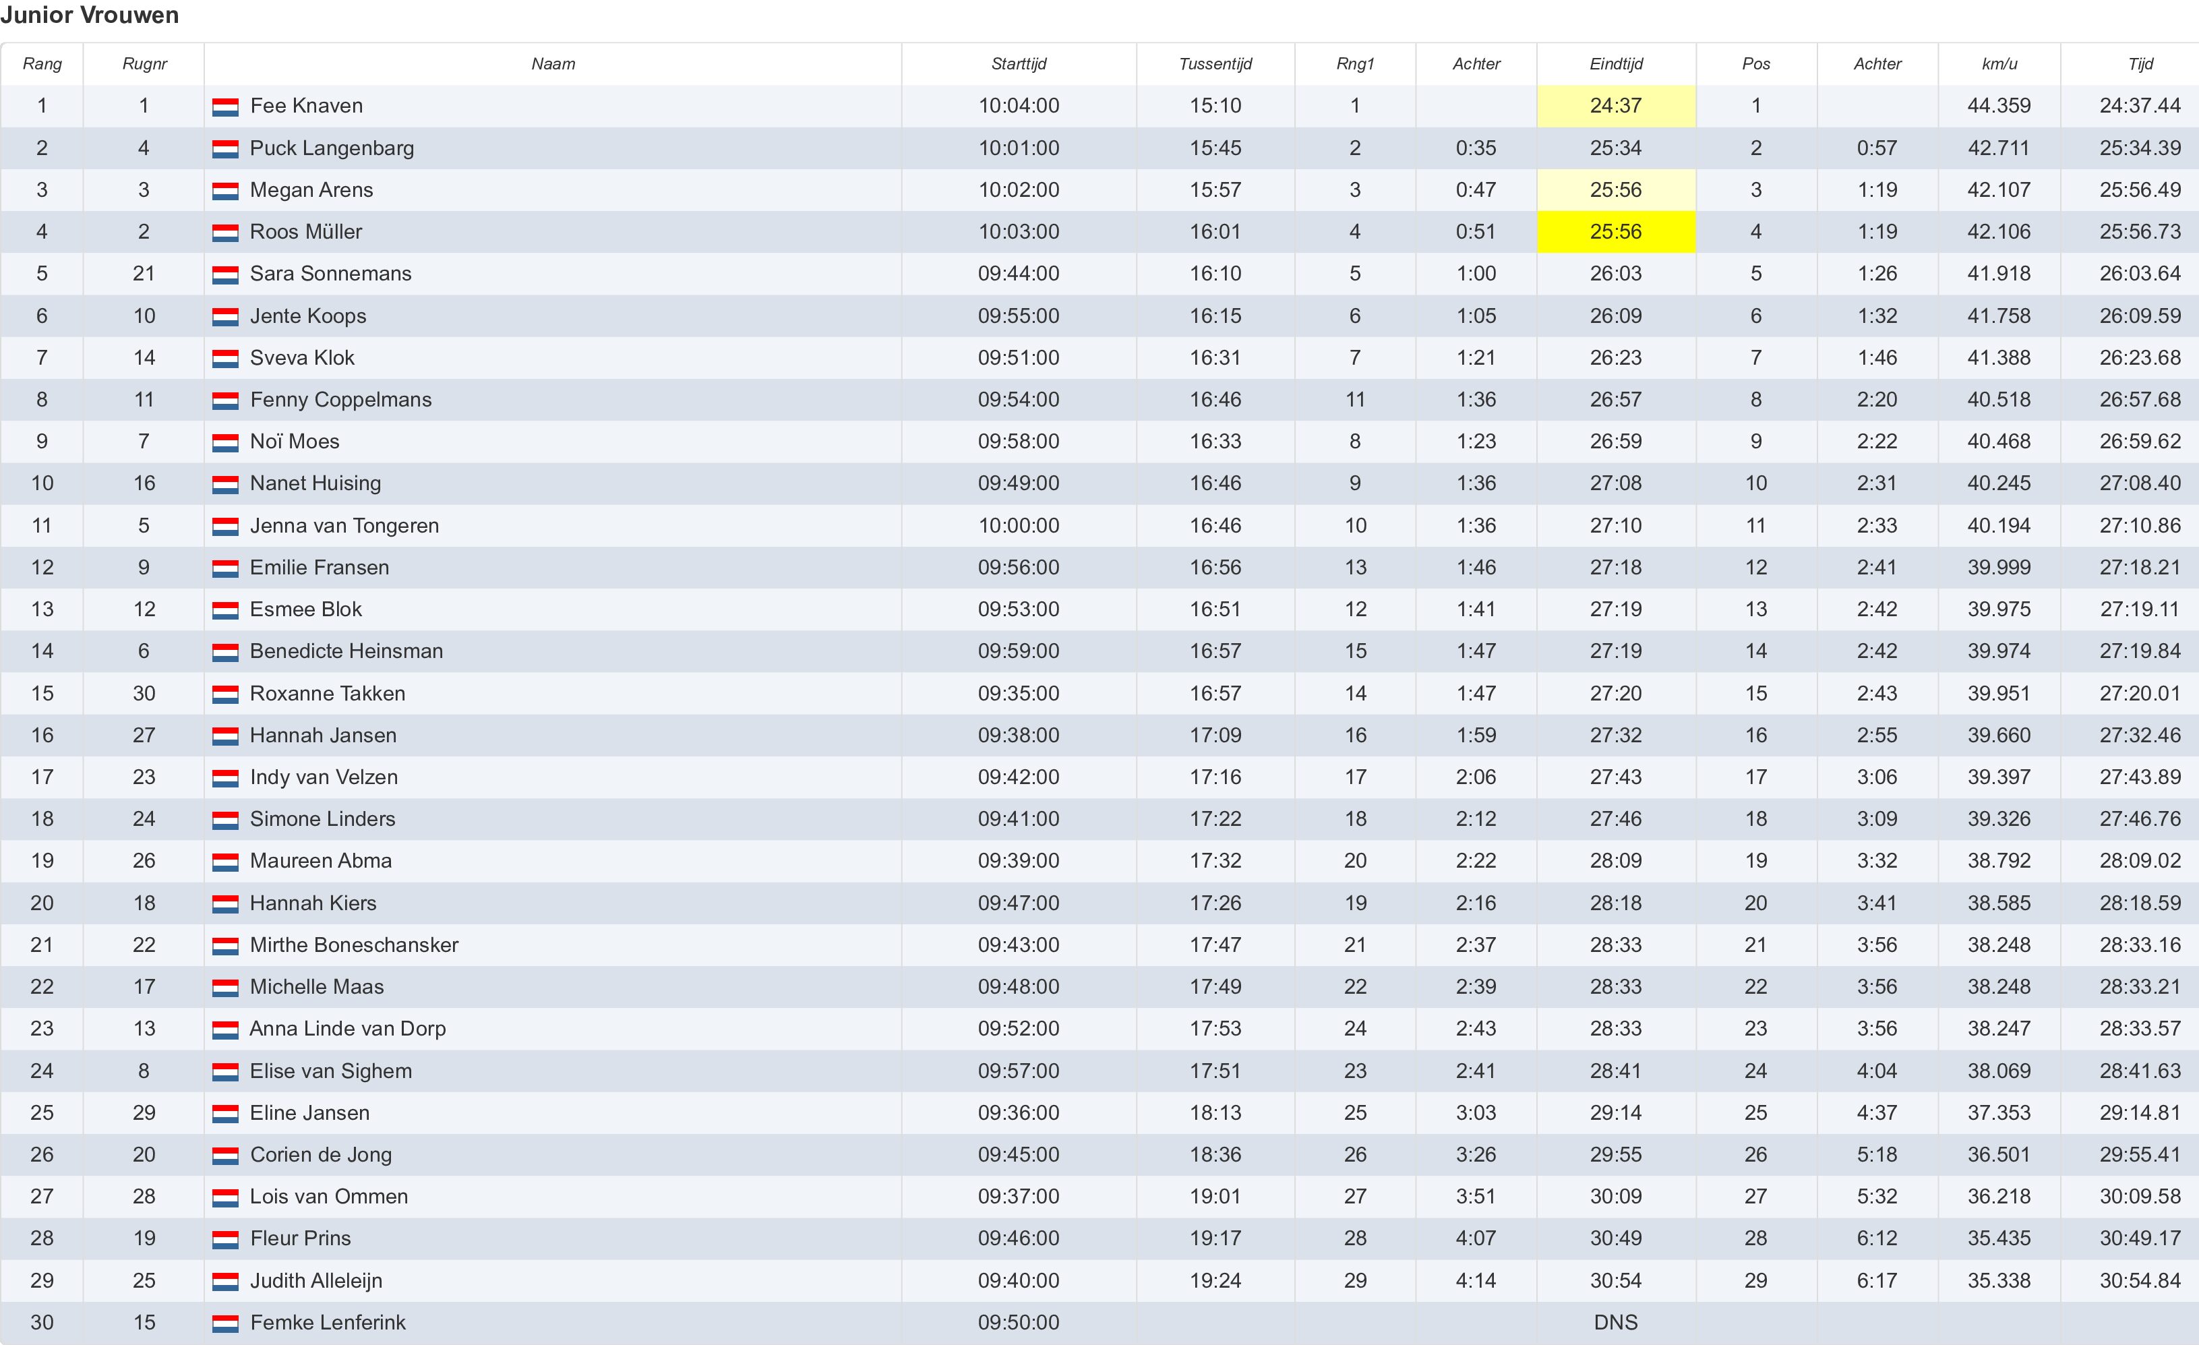This screenshot has width=2199, height=1345.
Task: Click the 24:37.44 Tijd value
Action: 2140,107
